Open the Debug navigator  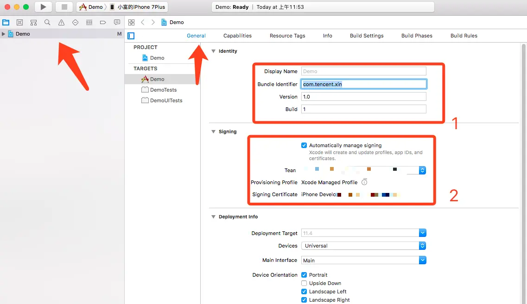tap(89, 23)
